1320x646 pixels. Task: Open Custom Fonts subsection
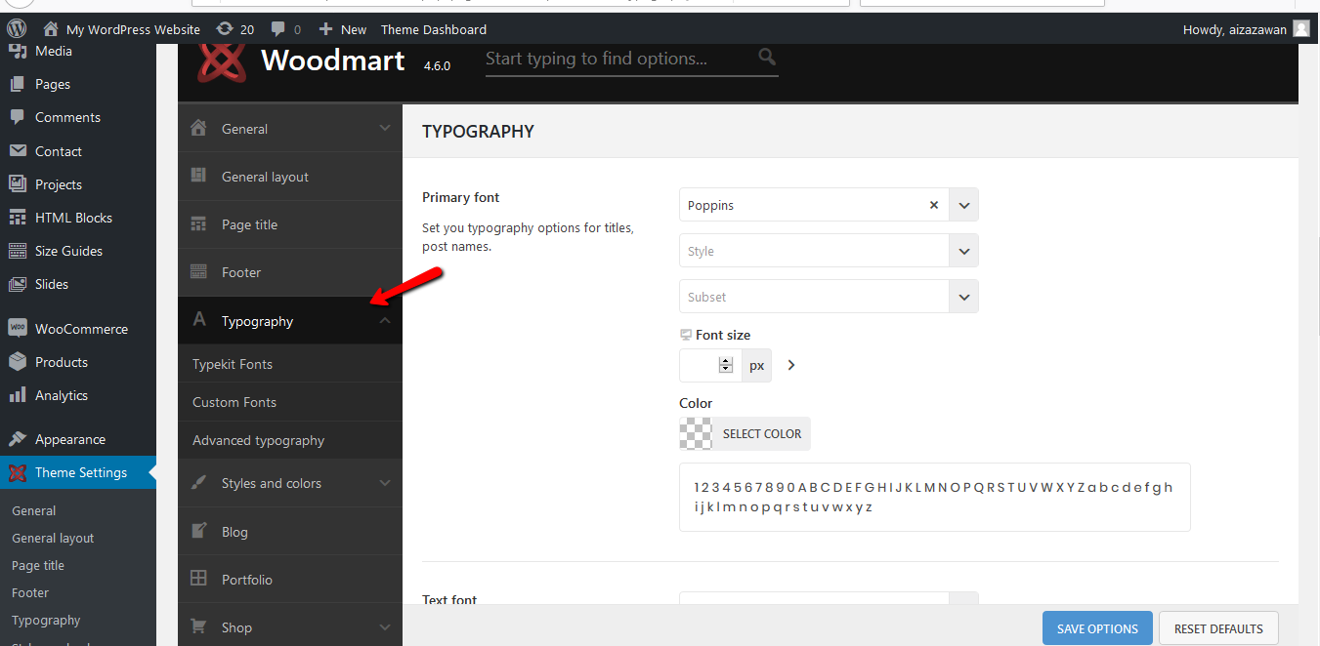click(x=290, y=402)
